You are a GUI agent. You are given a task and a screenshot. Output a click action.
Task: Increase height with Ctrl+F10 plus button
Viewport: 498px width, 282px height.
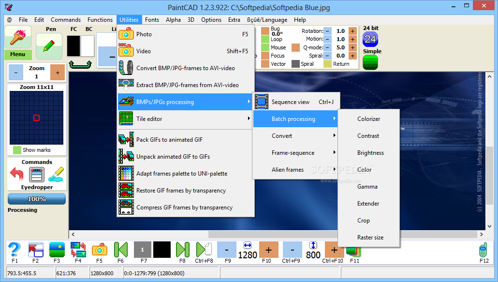pyautogui.click(x=334, y=250)
